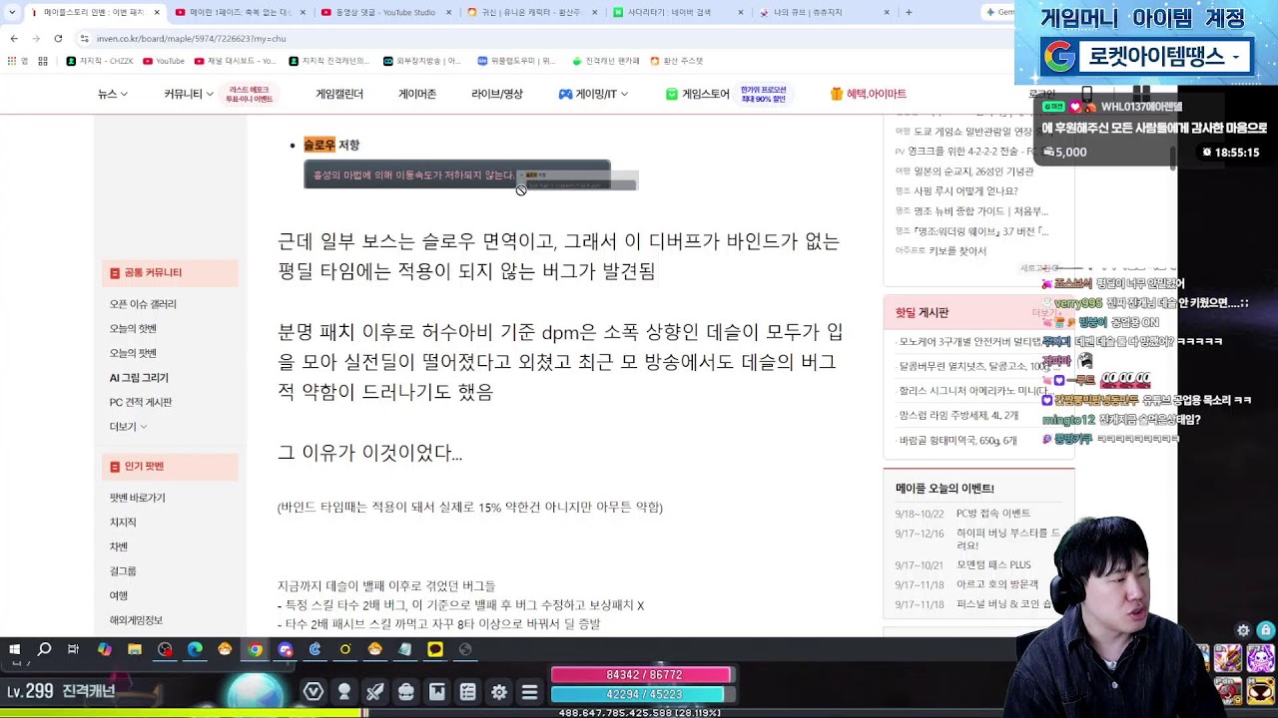The height and width of the screenshot is (718, 1278).
Task: Open Copilot from the taskbar
Action: (105, 649)
